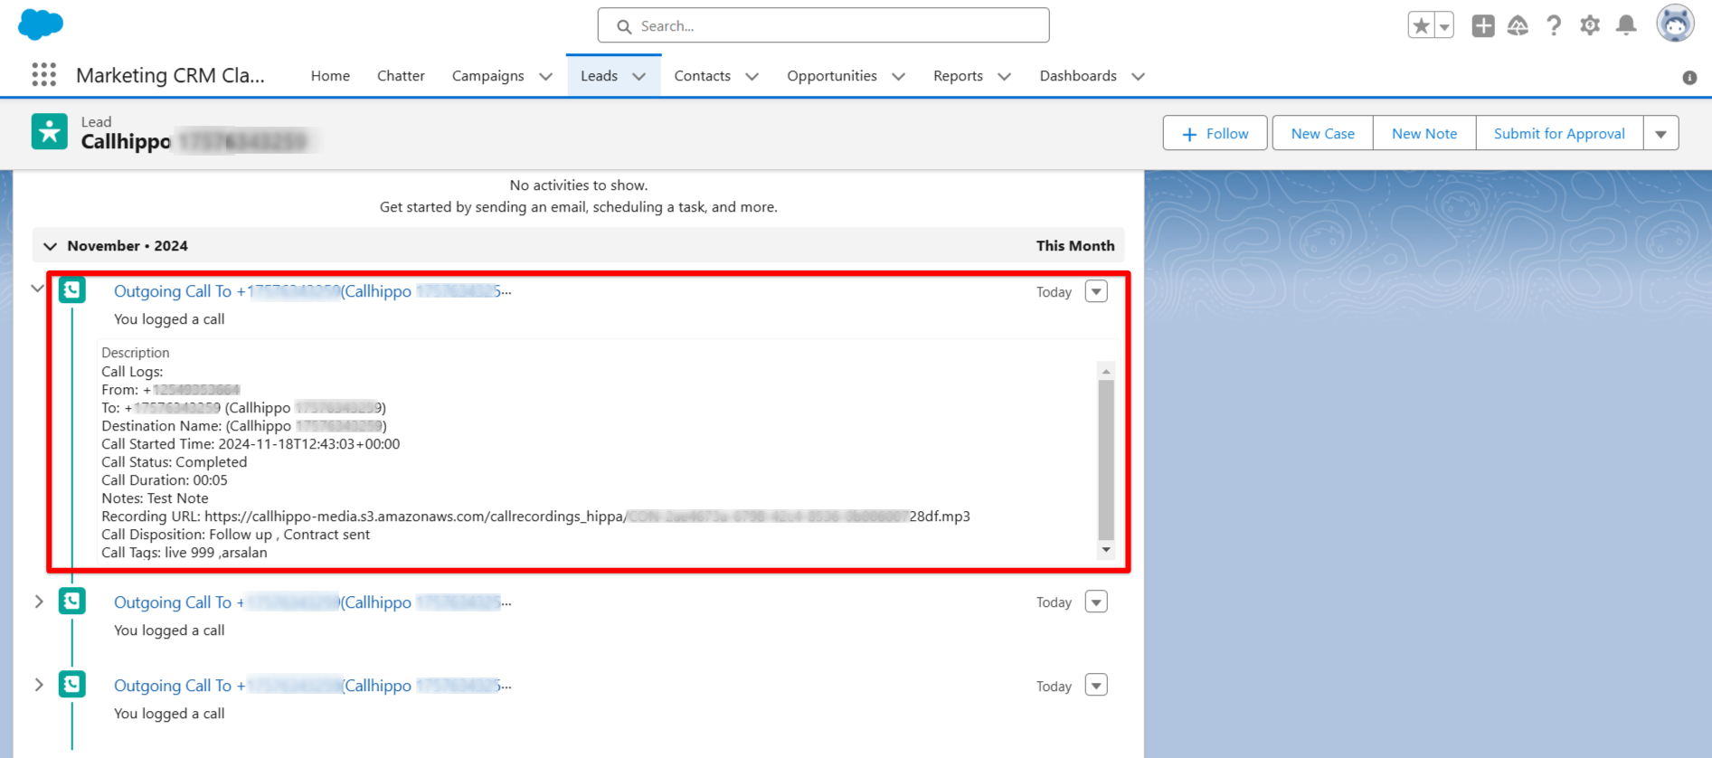Click the first logged call icon
The height and width of the screenshot is (758, 1712).
click(72, 289)
